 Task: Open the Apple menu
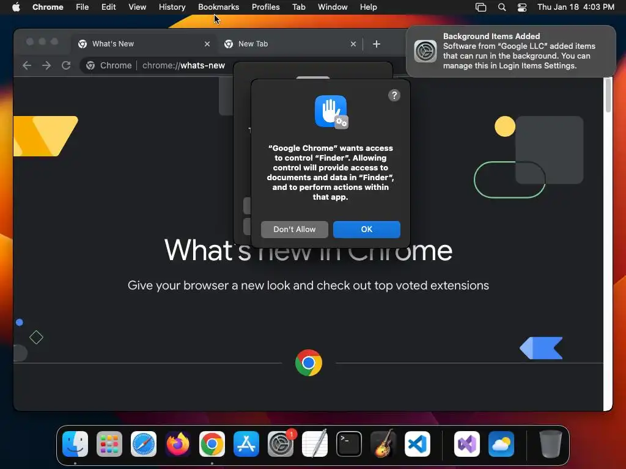pyautogui.click(x=16, y=7)
